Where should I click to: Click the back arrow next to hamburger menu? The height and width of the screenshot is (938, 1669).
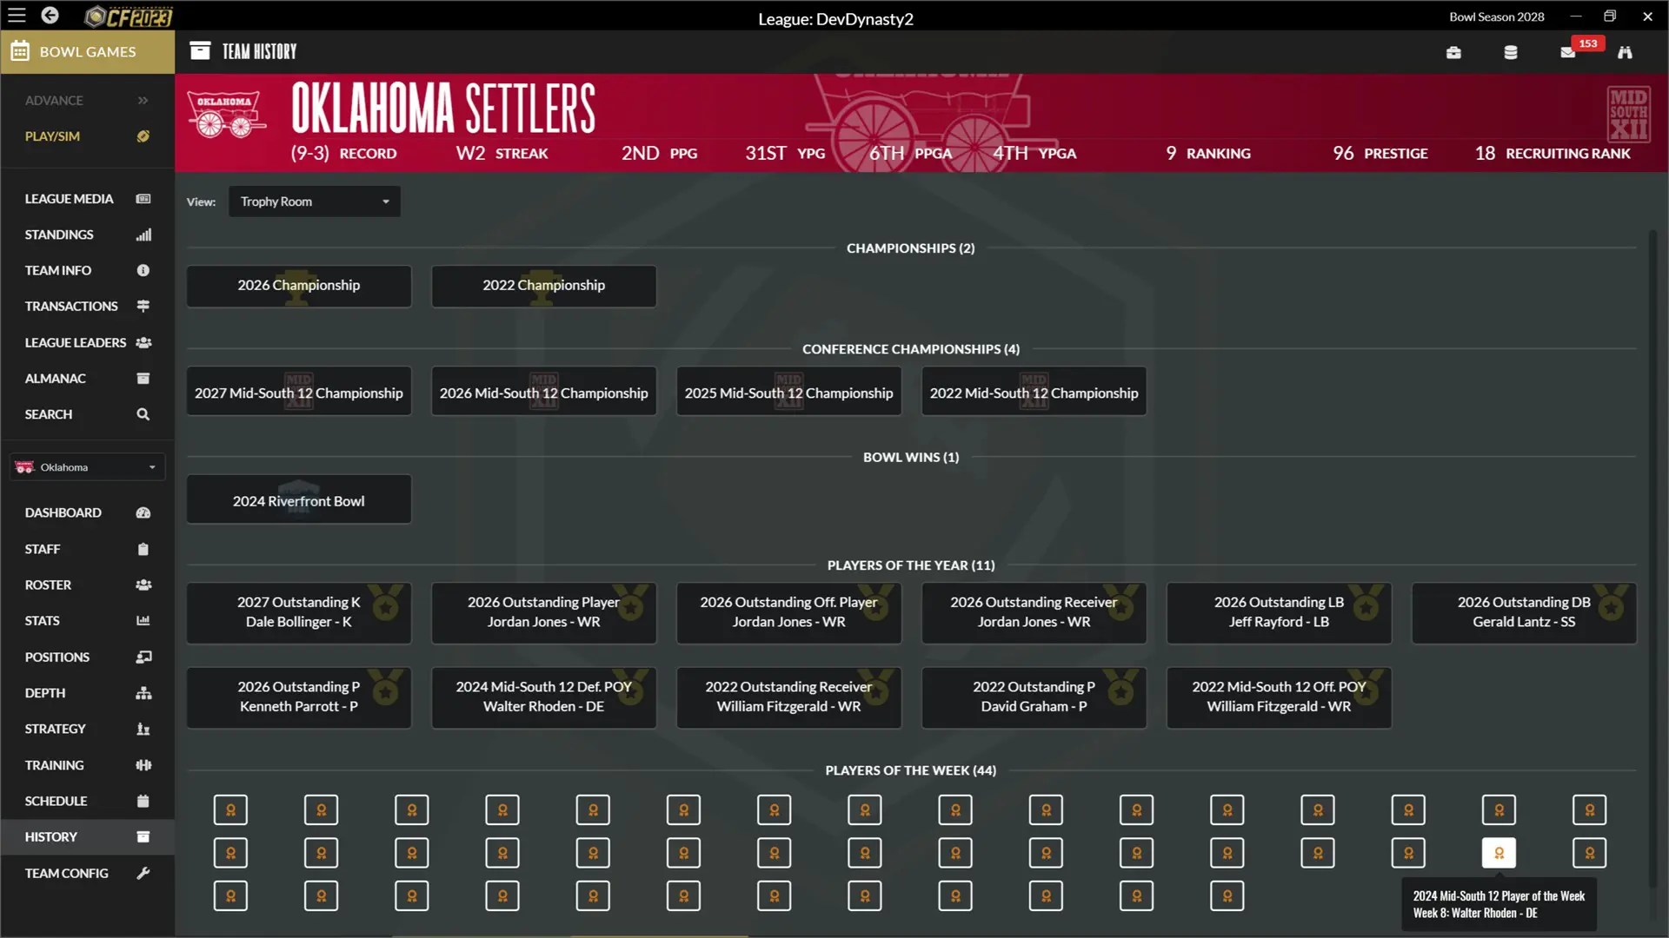pos(50,16)
